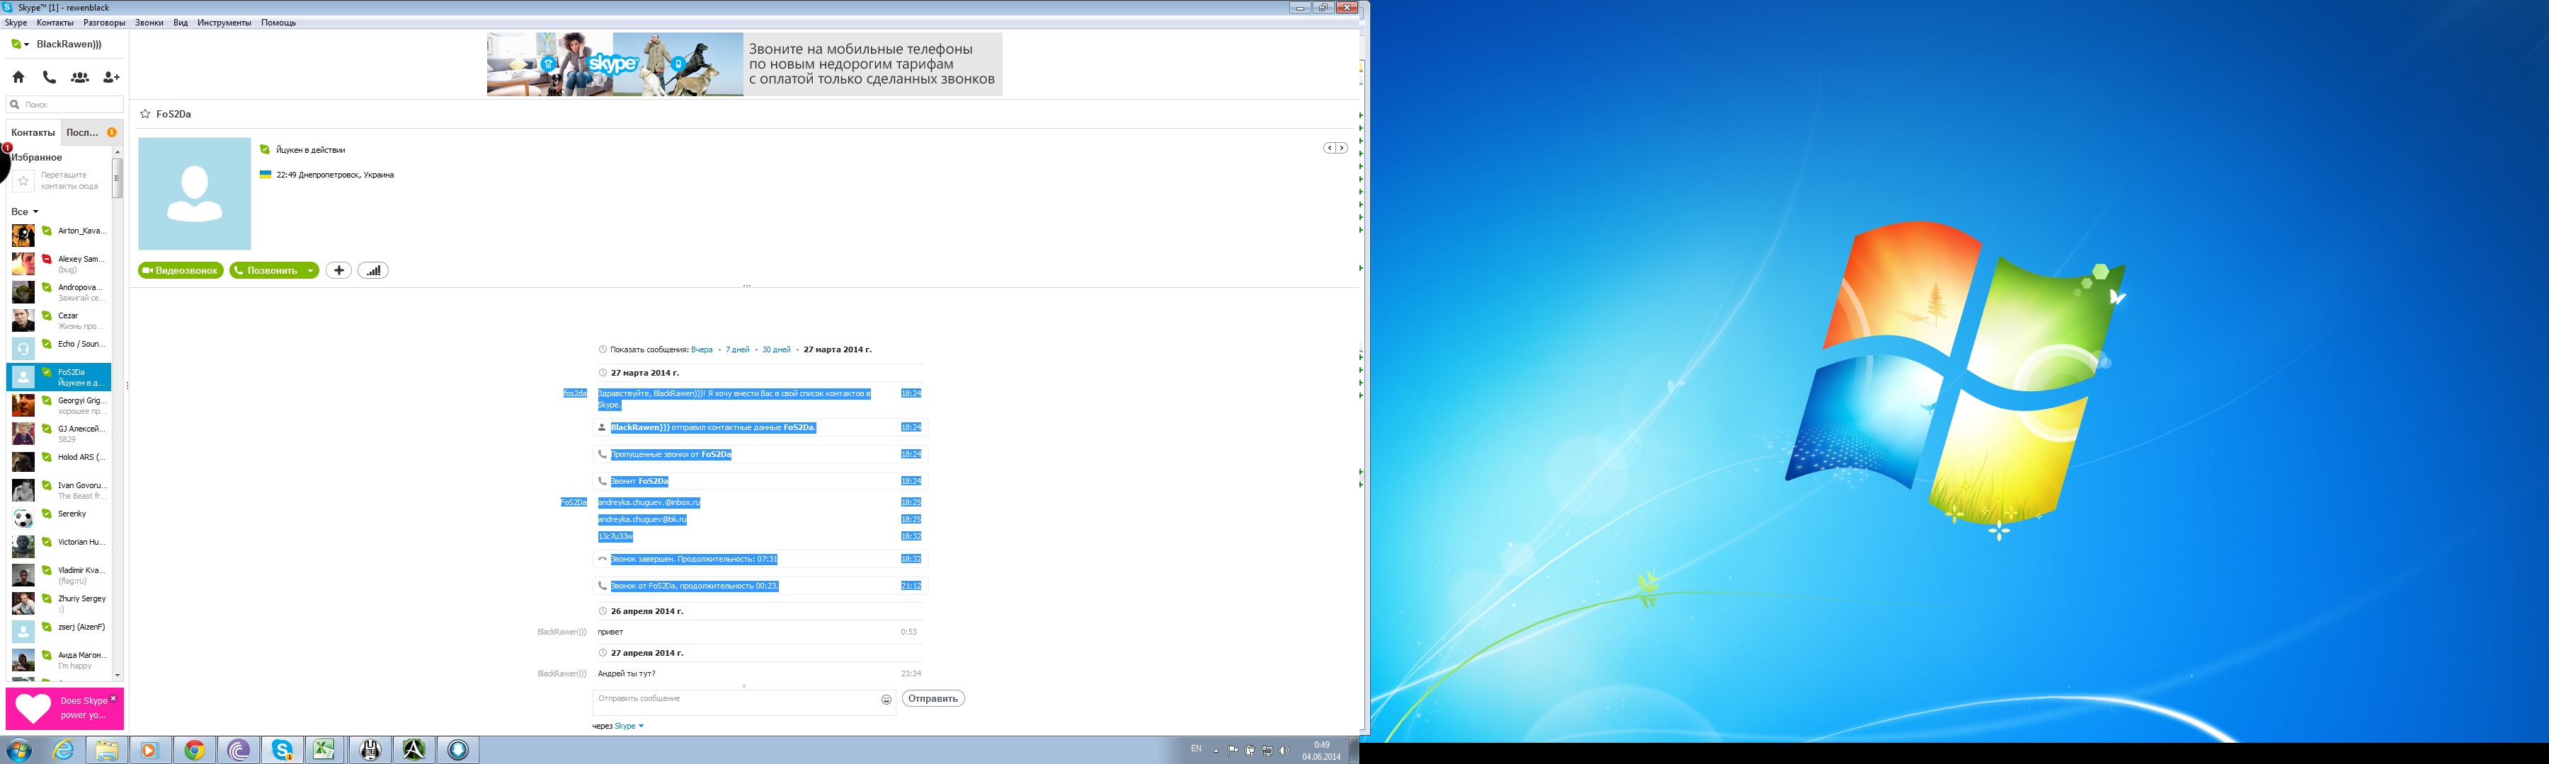Click the add contact icon
Screen dimensions: 2549x764
point(111,77)
